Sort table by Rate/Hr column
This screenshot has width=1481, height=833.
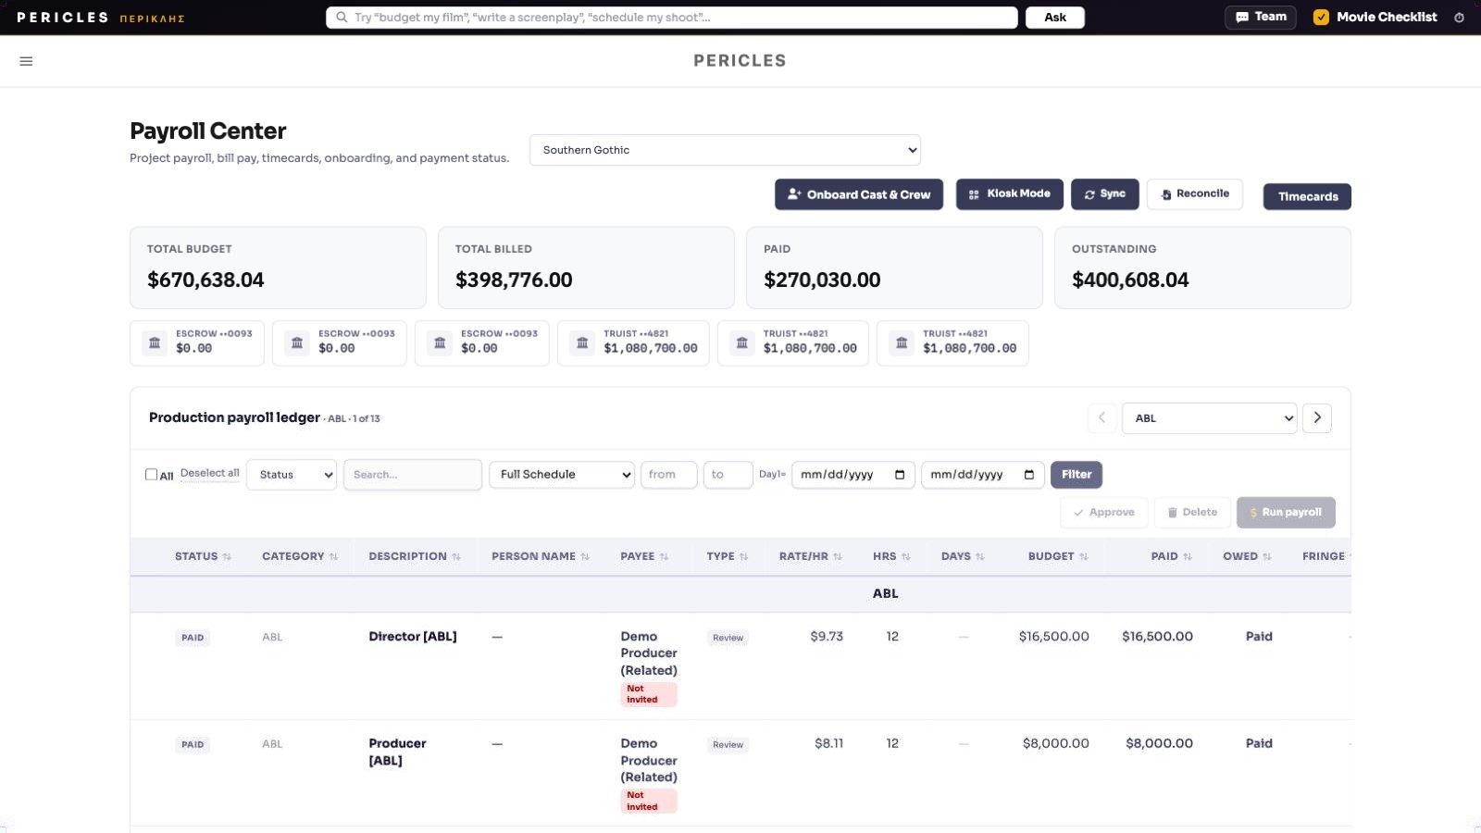coord(810,556)
